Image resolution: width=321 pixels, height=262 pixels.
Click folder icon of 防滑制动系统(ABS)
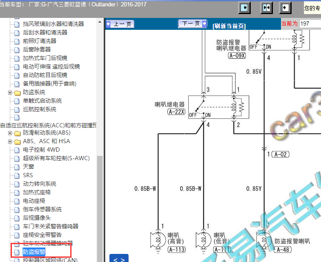coord(17,133)
